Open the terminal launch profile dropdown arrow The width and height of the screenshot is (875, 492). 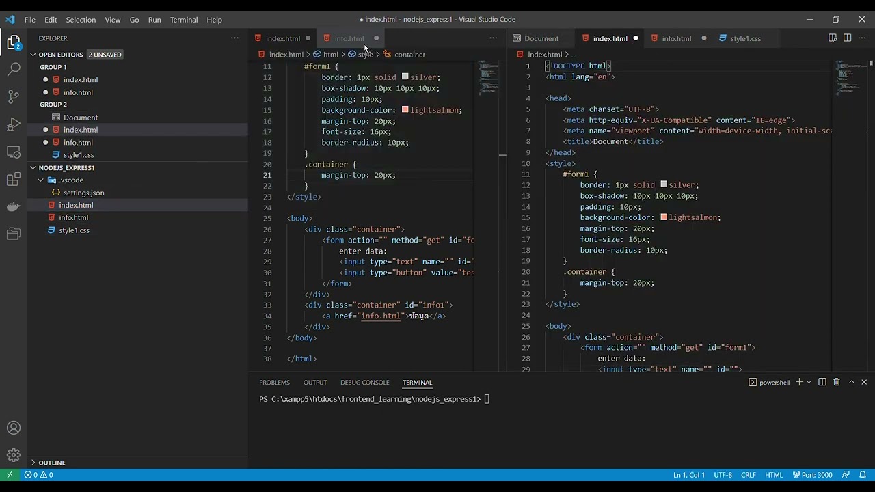click(809, 382)
